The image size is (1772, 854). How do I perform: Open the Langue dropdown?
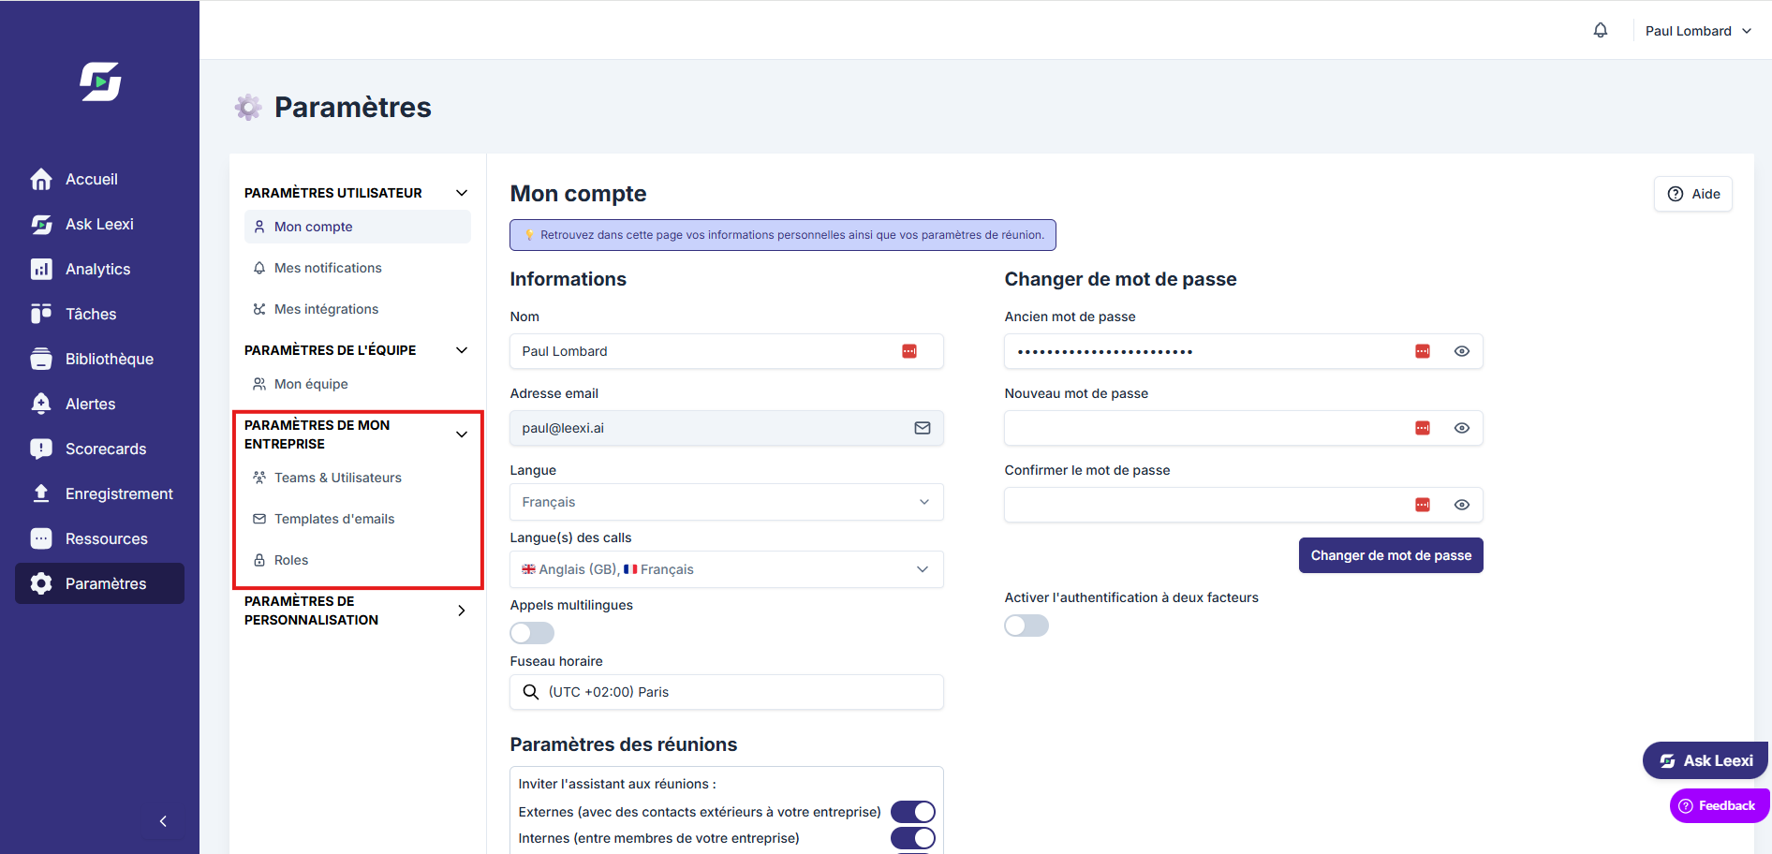pyautogui.click(x=727, y=502)
